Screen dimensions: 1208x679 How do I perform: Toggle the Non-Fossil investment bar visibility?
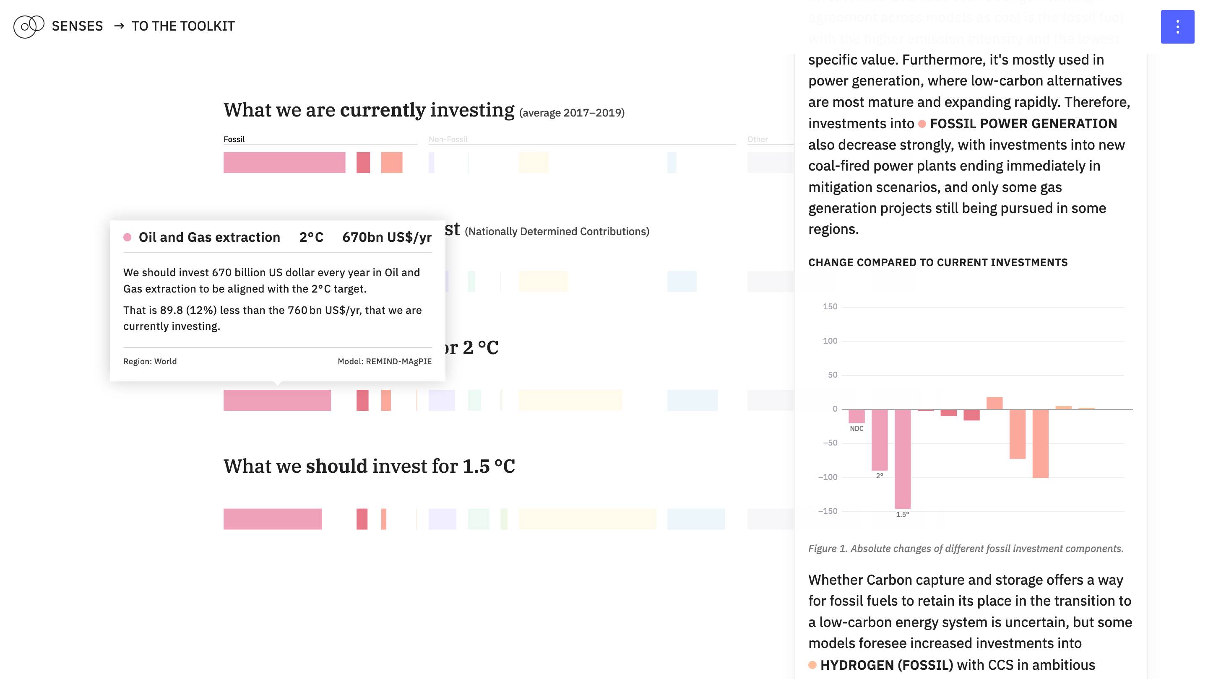coord(448,138)
